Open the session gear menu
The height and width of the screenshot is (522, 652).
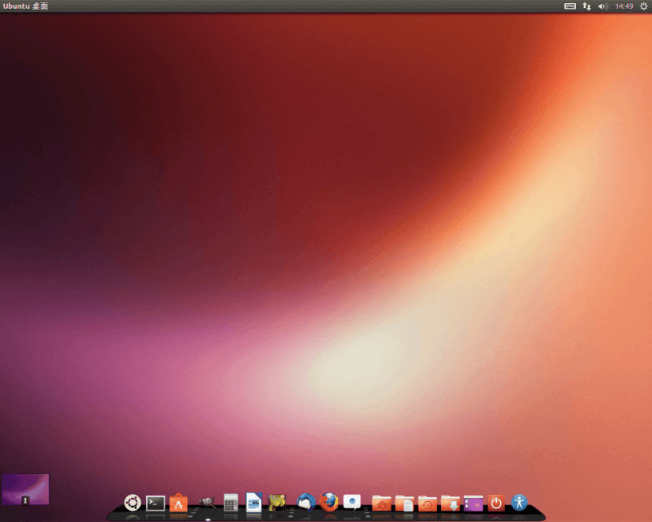(643, 6)
